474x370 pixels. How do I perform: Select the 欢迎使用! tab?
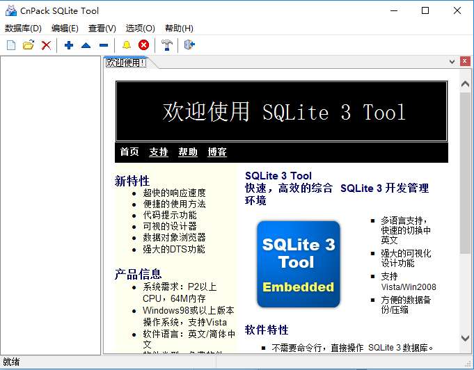click(126, 63)
